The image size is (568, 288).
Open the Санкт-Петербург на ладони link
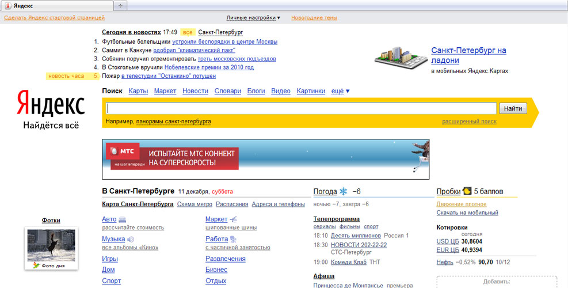coord(468,55)
